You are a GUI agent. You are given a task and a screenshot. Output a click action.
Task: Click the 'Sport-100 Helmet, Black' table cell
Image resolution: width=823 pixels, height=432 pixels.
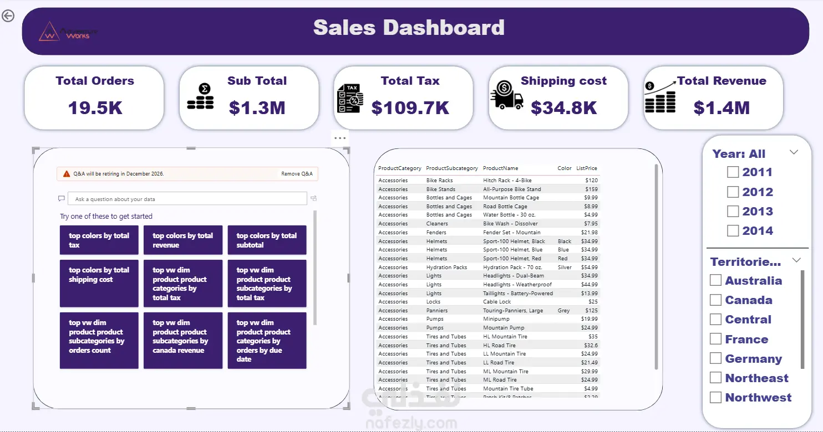(x=514, y=241)
